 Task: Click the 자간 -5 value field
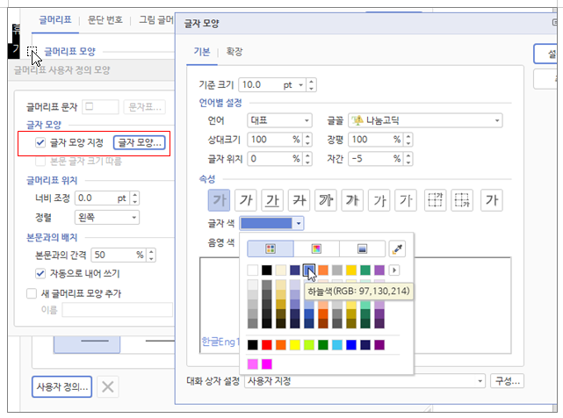click(376, 159)
